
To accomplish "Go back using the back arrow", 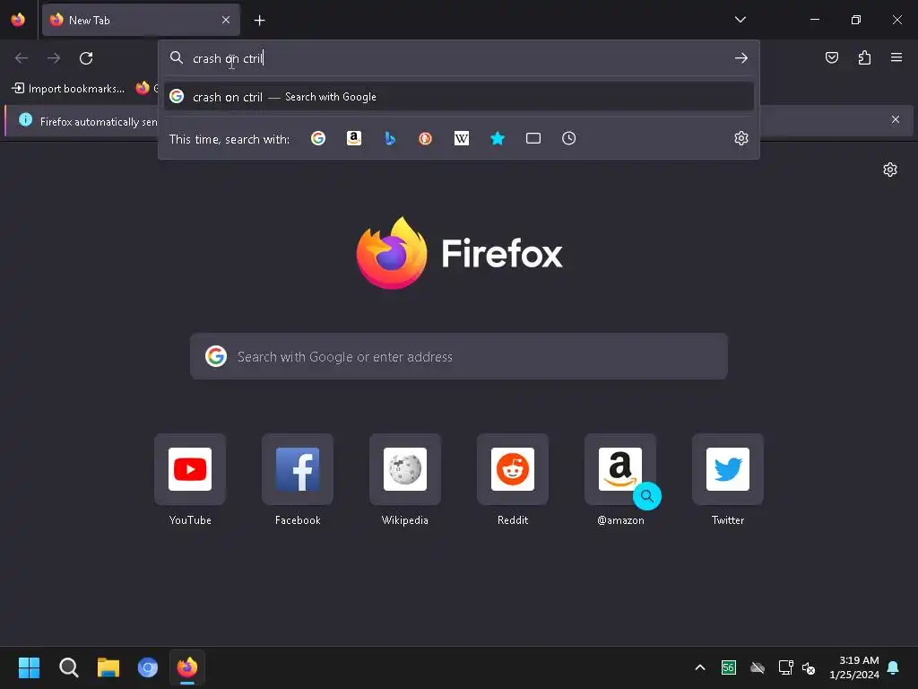I will [x=22, y=58].
